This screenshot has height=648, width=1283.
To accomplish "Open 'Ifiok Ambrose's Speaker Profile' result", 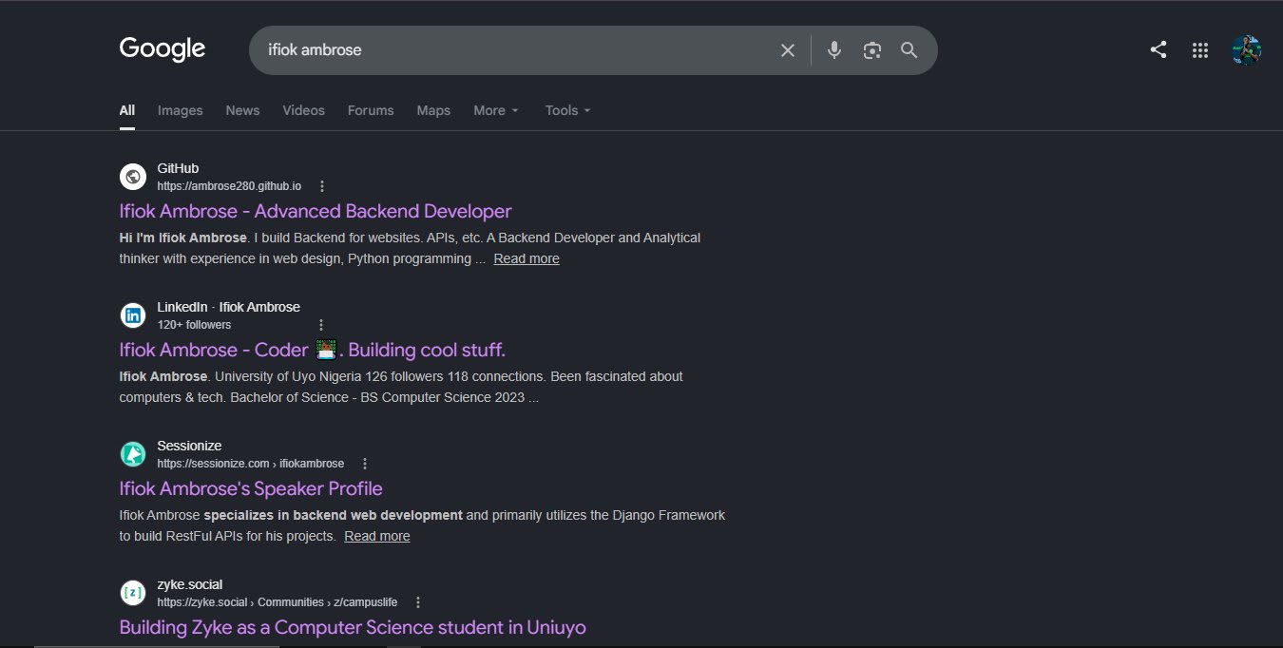I will coord(251,488).
